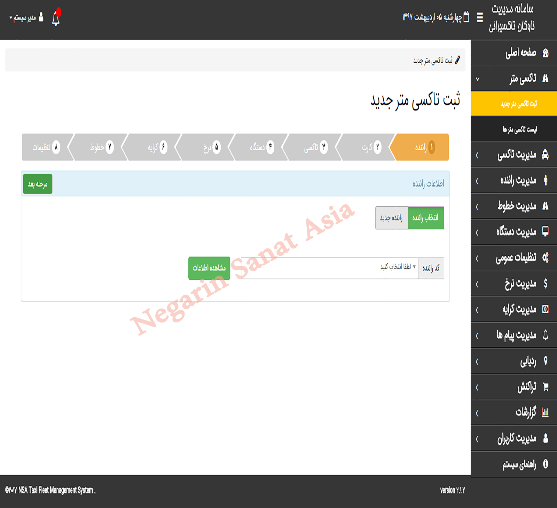The height and width of the screenshot is (508, 557).
Task: Expand the مدیریت تاکسی chevron
Action: pos(477,155)
